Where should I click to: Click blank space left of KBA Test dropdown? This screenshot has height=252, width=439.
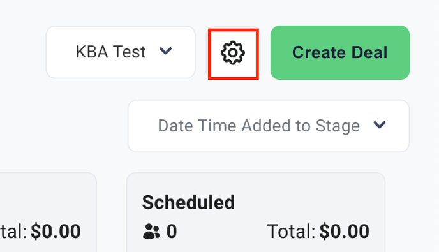[x=22, y=52]
